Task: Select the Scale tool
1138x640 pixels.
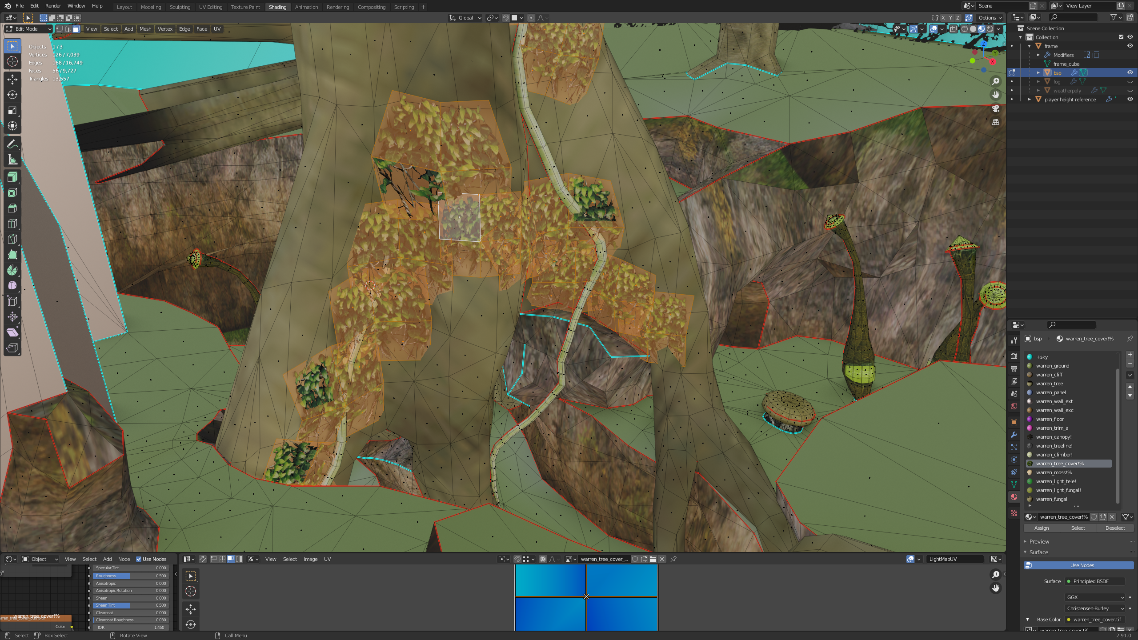Action: coord(12,111)
